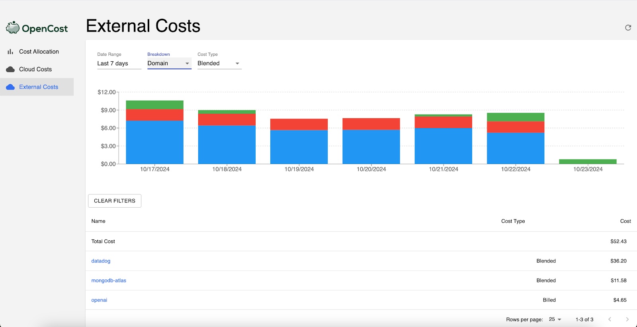Image resolution: width=637 pixels, height=327 pixels.
Task: Click the green bar for 10/23/2024
Action: tap(588, 162)
